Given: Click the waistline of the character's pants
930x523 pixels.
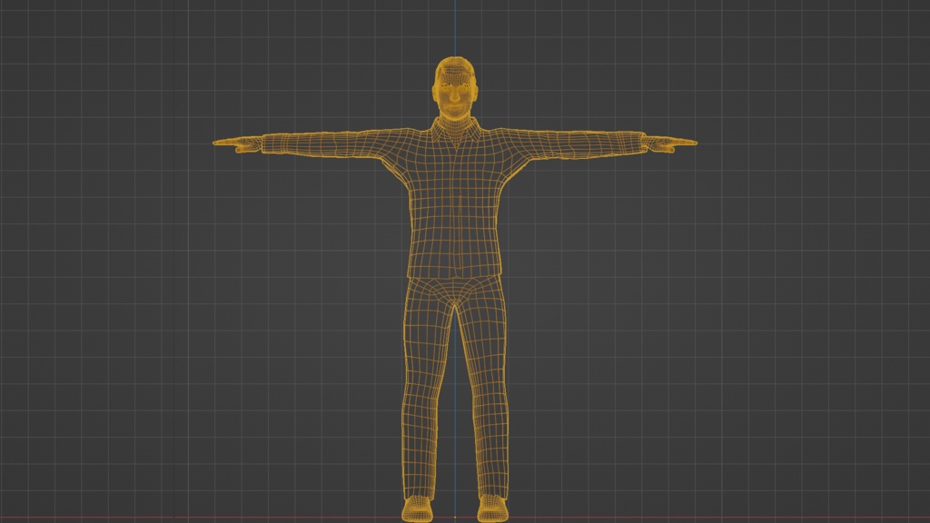Looking at the screenshot, I should (454, 277).
